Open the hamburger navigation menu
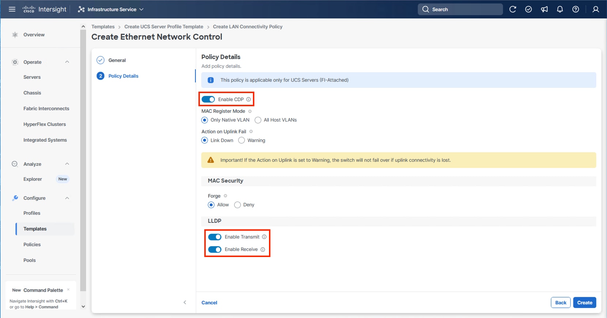This screenshot has width=607, height=318. [12, 9]
